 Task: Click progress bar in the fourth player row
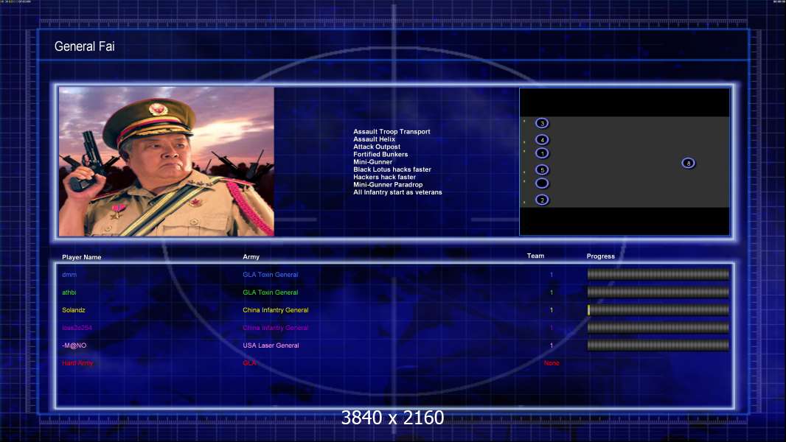(658, 327)
